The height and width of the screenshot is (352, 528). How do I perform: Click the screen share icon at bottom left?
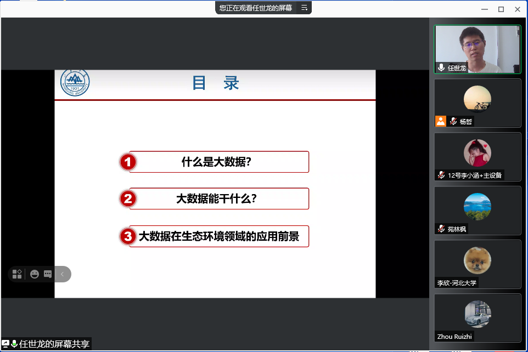(x=5, y=344)
